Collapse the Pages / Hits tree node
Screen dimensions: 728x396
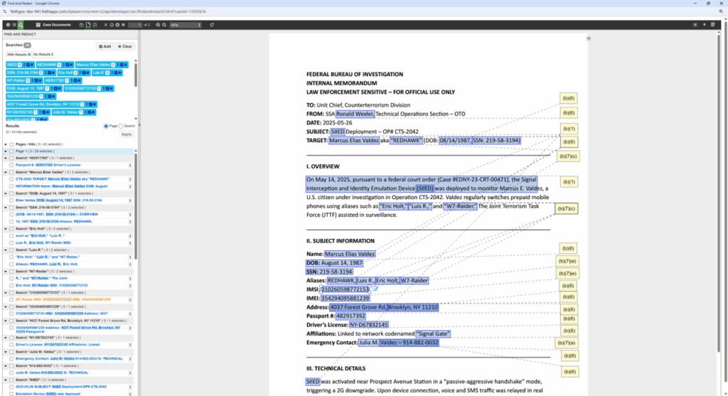pyautogui.click(x=6, y=144)
